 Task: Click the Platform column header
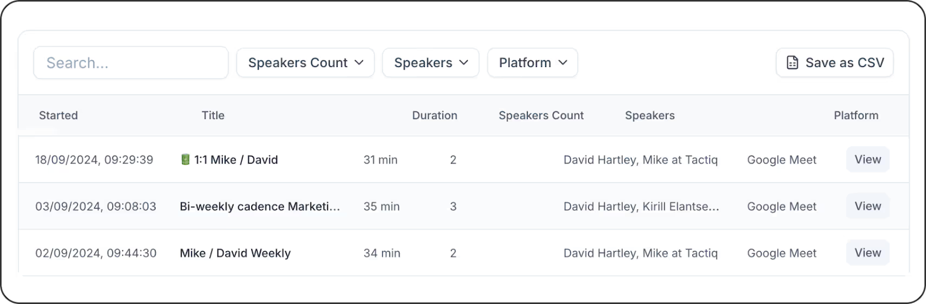coord(855,116)
